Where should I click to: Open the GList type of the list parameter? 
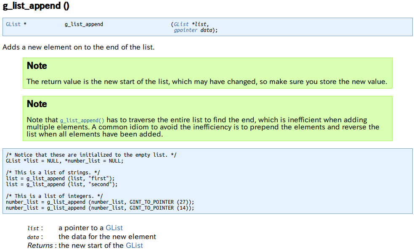pos(181,24)
